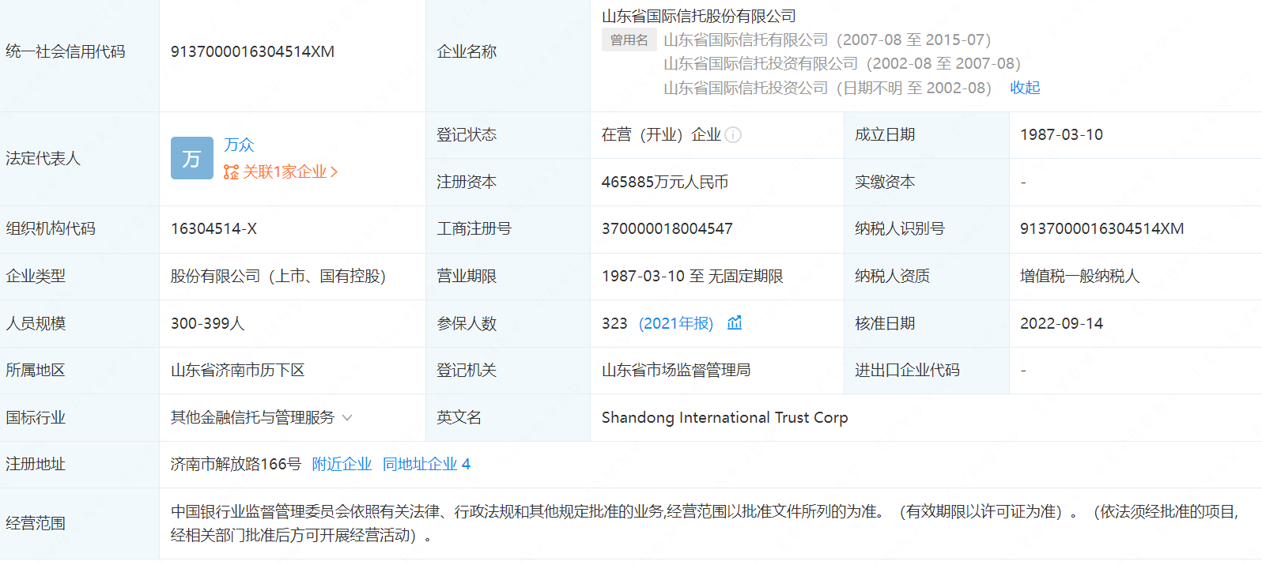Screen dimensions: 1262x565
Task: Click the company name 山东省国际信托股份有限公司
Action: pyautogui.click(x=699, y=16)
